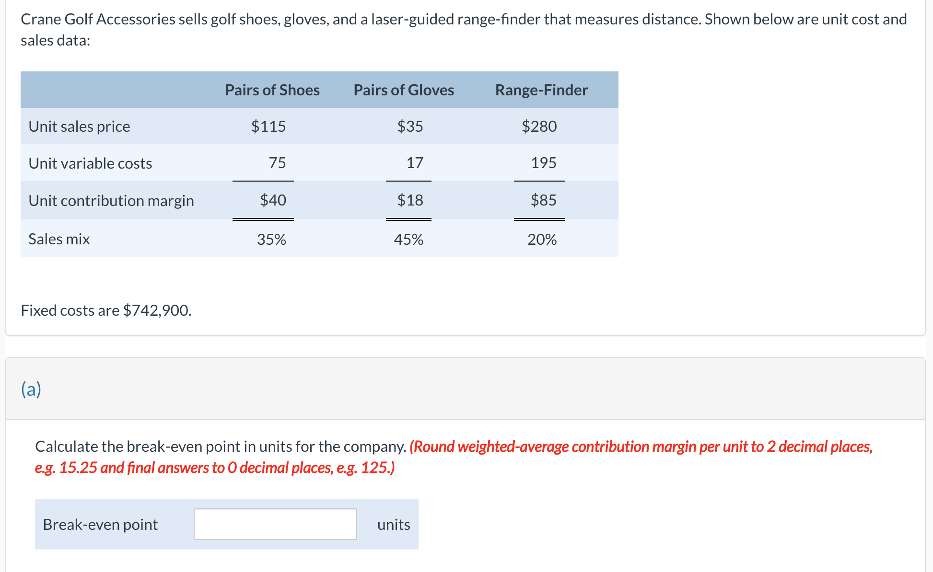Click the red rounding instruction text
The width and height of the screenshot is (933, 572).
coord(454,457)
